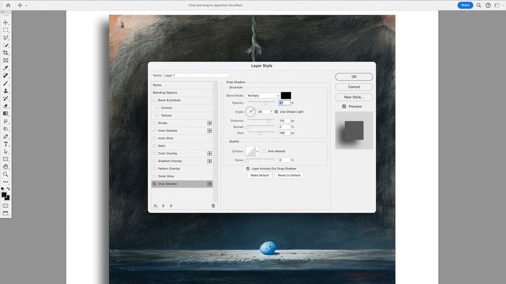Image resolution: width=506 pixels, height=284 pixels.
Task: Add another Stroke effect with plus icon
Action: [x=210, y=123]
